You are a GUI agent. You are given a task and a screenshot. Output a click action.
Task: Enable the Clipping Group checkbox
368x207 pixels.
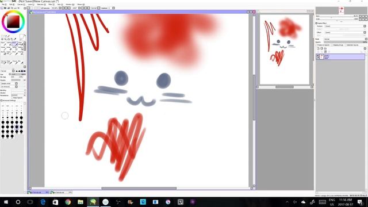(332, 45)
